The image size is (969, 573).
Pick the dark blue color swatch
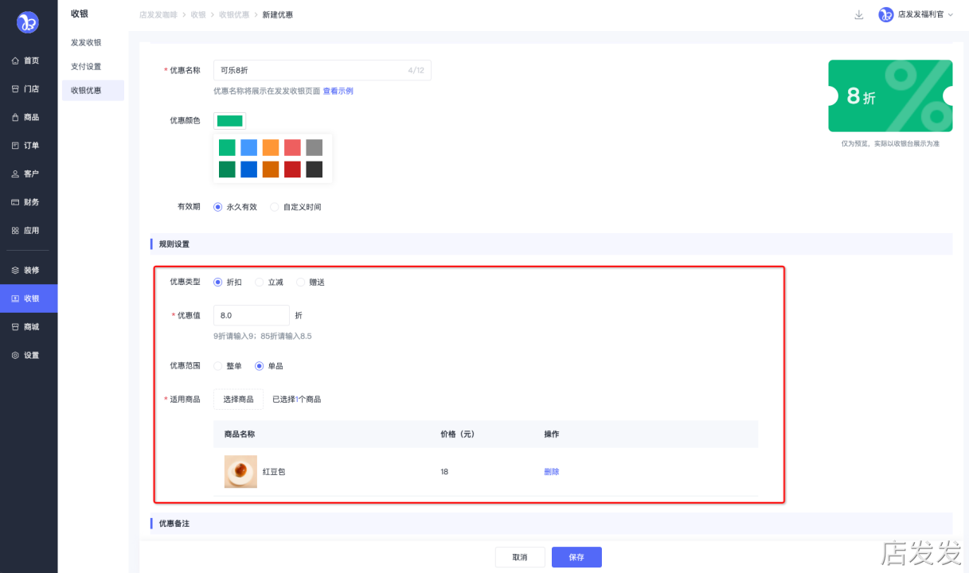pos(248,170)
